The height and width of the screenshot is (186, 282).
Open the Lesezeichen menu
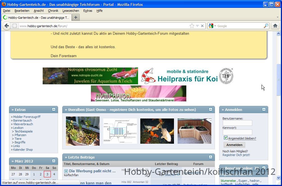(71, 11)
